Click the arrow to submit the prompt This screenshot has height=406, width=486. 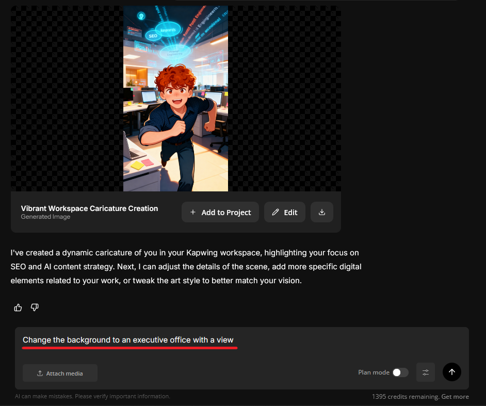click(x=451, y=372)
